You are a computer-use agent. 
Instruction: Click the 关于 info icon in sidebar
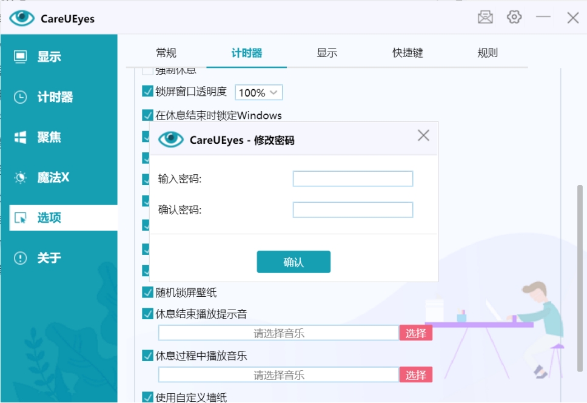21,258
